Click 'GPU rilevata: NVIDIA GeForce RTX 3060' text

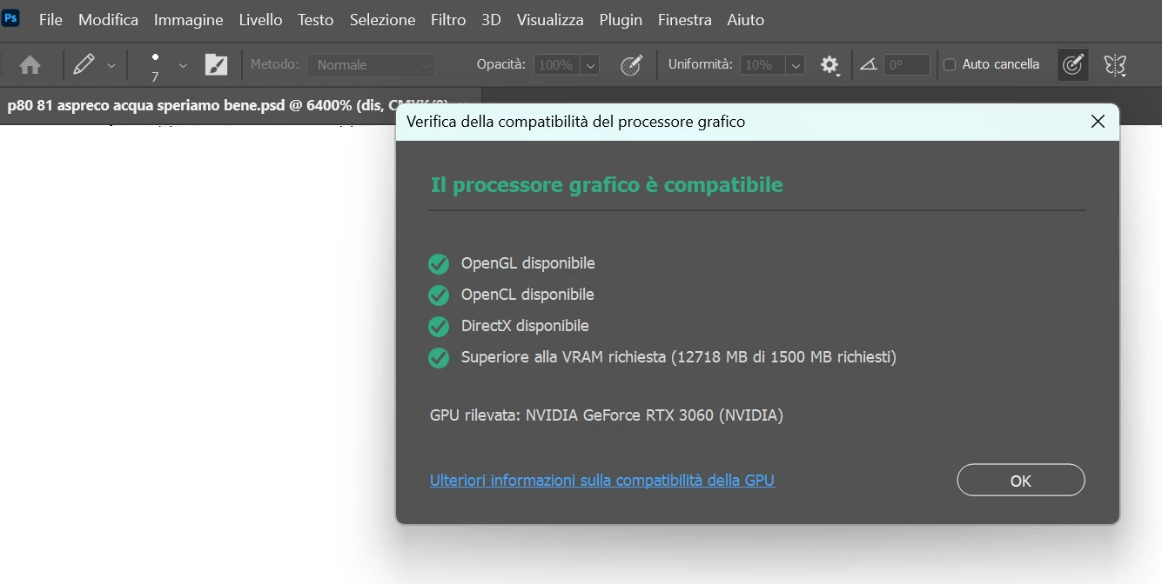pyautogui.click(x=607, y=415)
